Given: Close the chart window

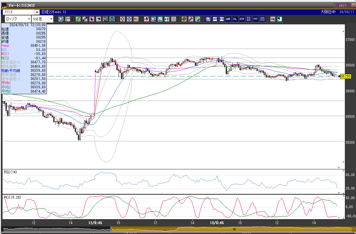Looking at the screenshot, I should pos(353,5).
